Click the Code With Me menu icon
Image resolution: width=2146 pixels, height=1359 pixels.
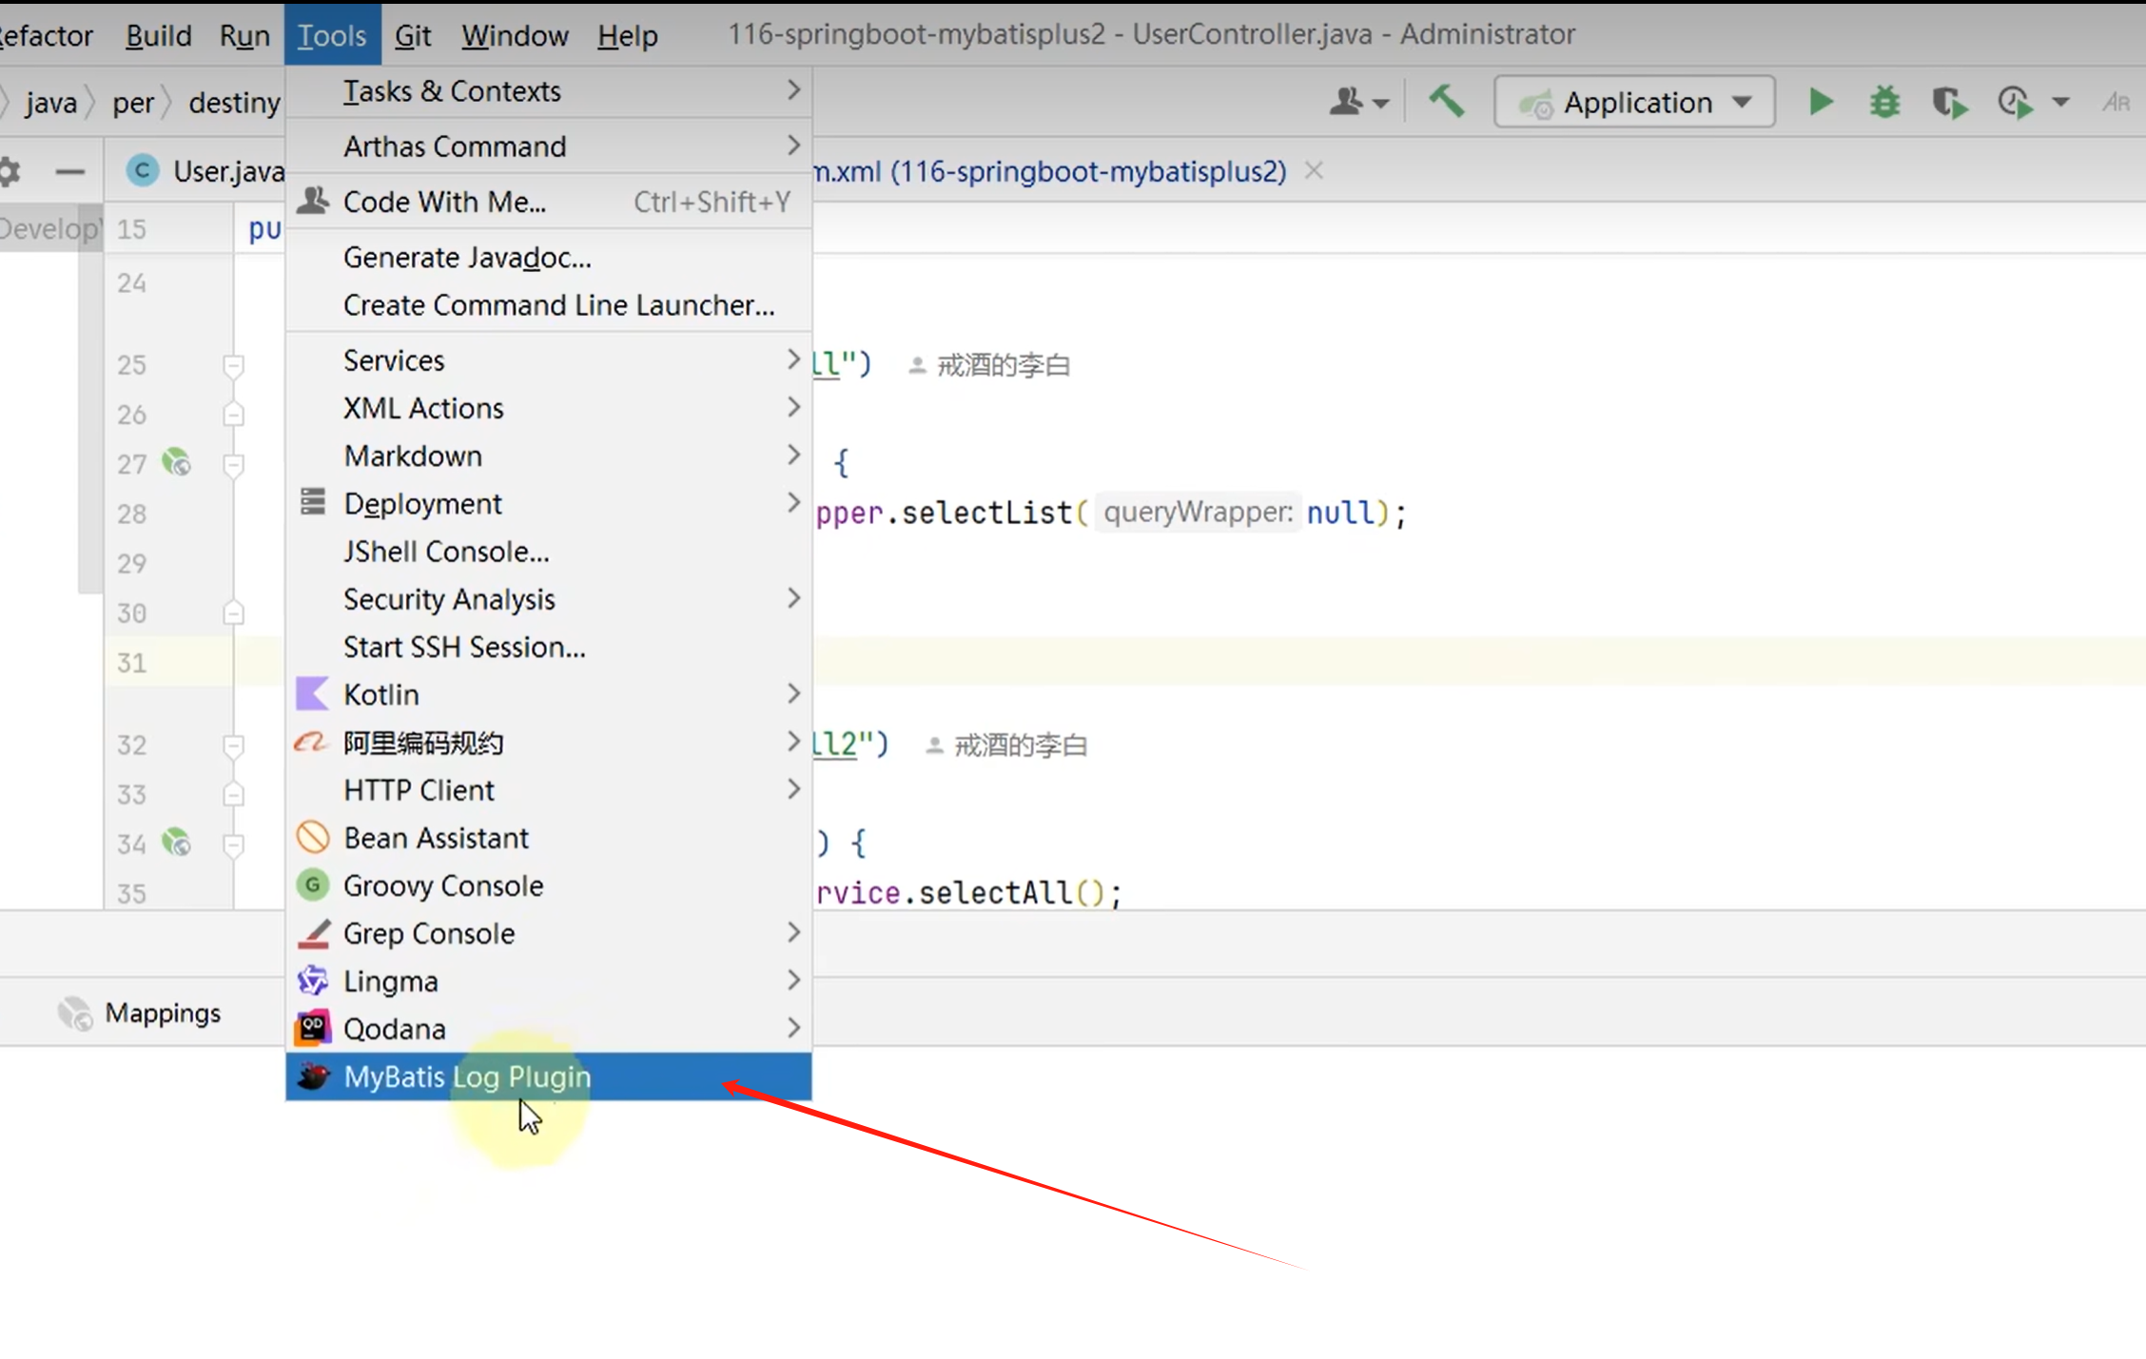point(312,201)
